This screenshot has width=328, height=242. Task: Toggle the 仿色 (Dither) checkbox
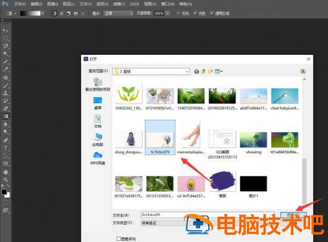coord(195,13)
